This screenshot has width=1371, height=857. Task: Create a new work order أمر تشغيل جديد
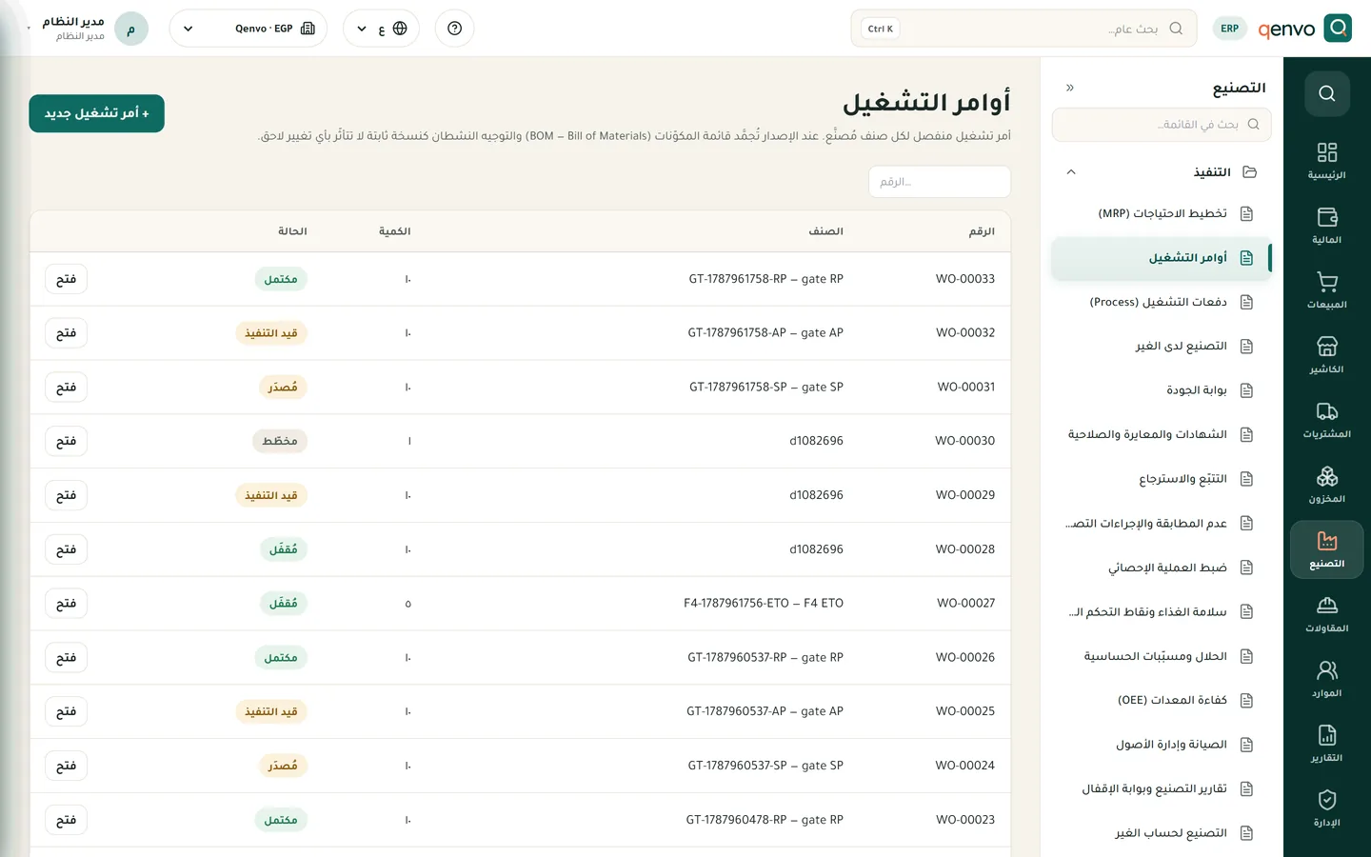[96, 113]
